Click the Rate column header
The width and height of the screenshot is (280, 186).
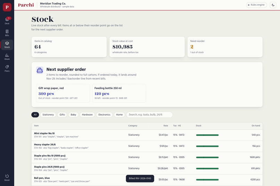166,126
